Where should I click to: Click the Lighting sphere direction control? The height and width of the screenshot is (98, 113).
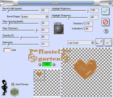(x=59, y=30)
